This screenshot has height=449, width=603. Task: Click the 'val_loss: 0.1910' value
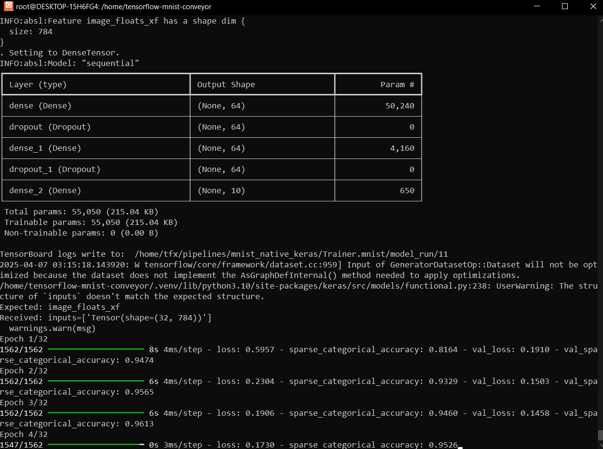pos(511,349)
